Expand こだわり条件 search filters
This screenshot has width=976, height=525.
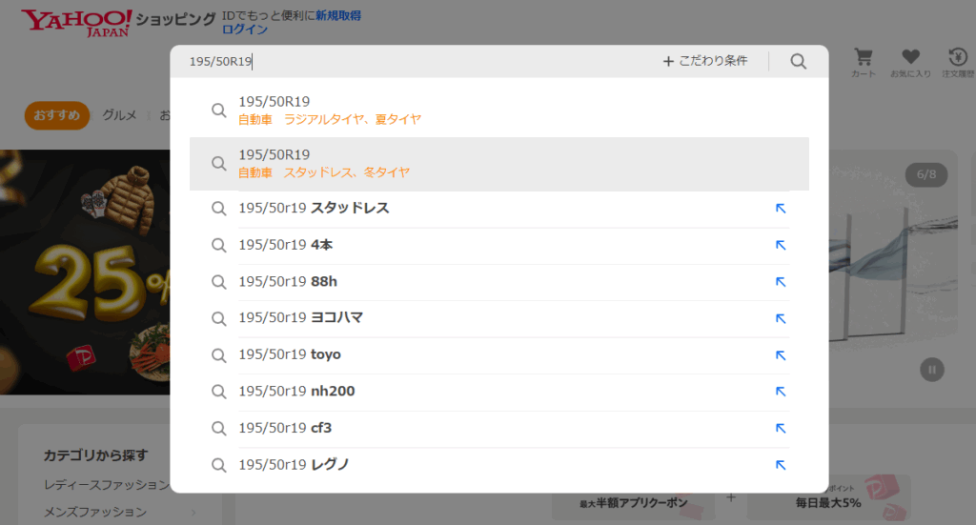(705, 62)
